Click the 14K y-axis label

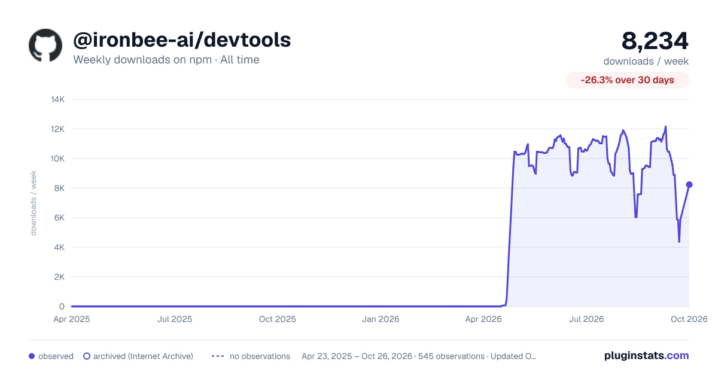click(57, 99)
